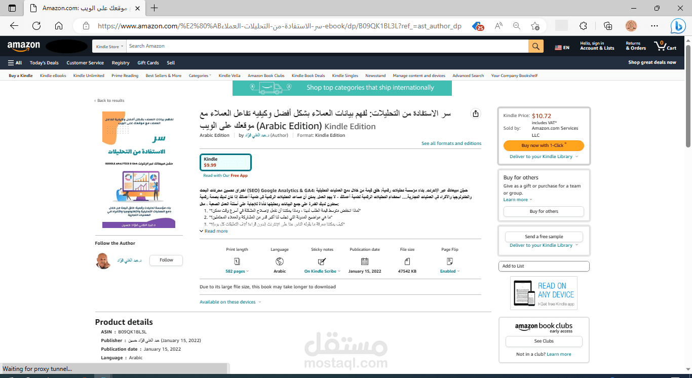
Task: Expand Categories dropdown in Kindle nav
Action: click(200, 75)
